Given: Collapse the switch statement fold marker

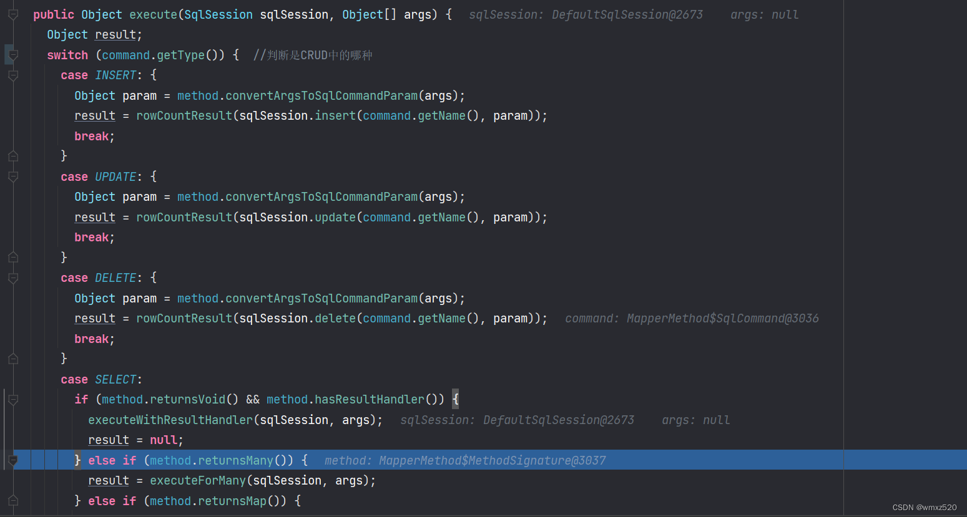Looking at the screenshot, I should (x=13, y=55).
